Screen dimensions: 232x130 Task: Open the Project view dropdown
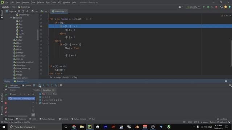pyautogui.click(x=11, y=11)
